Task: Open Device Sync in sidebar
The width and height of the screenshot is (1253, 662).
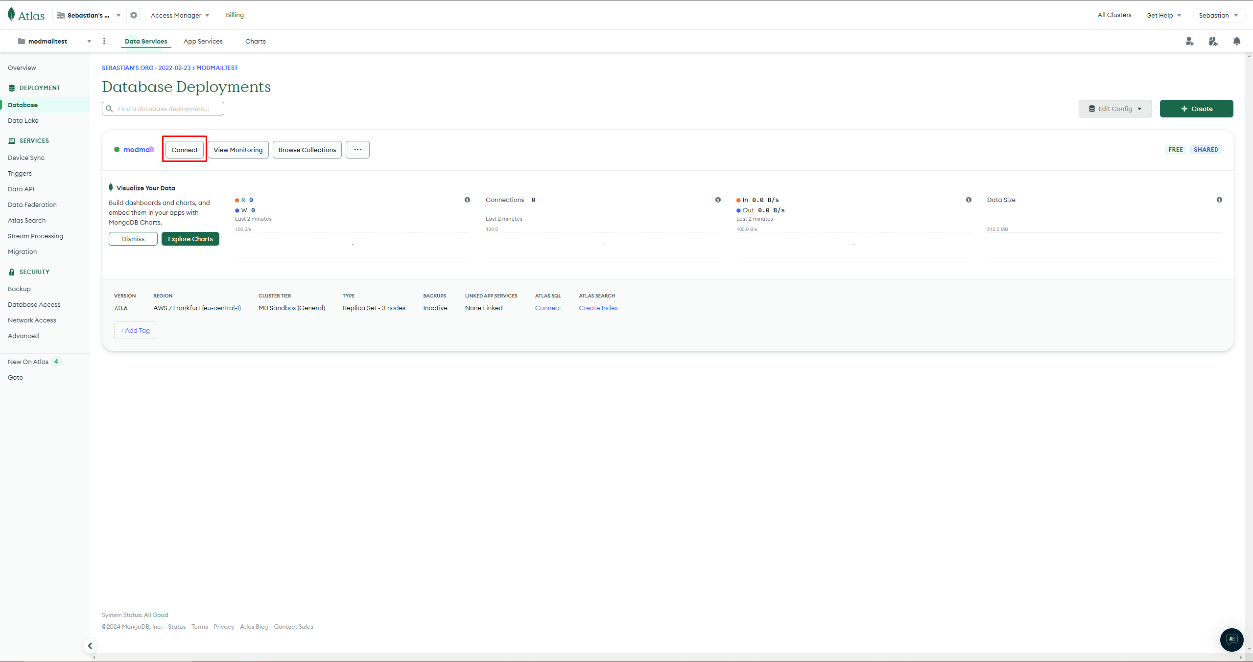Action: [26, 158]
